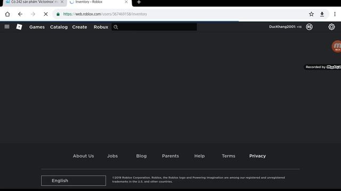Open the Create menu item
341x191 pixels.
(x=79, y=27)
